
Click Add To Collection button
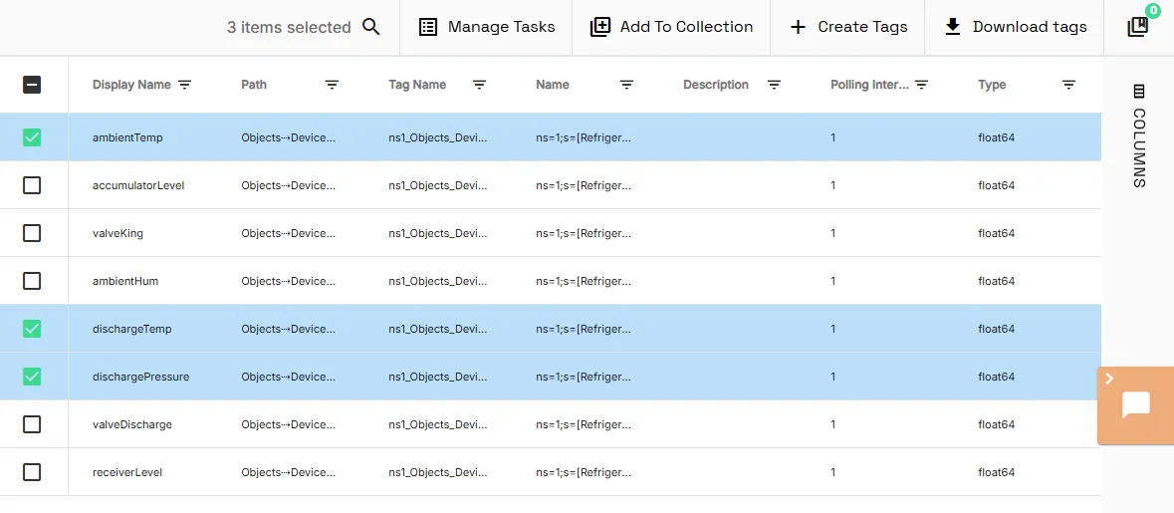click(x=671, y=27)
